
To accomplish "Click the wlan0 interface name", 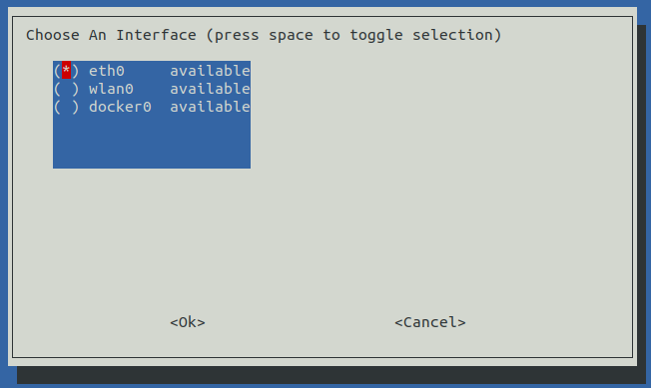I will point(111,89).
